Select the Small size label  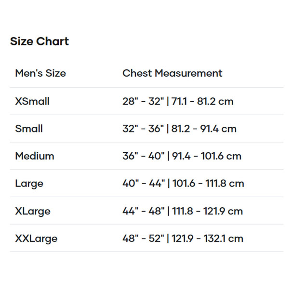coord(29,129)
